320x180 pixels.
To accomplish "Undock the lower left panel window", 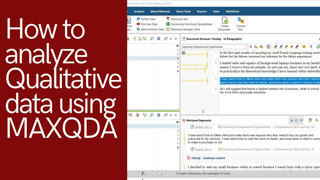I will [x=166, y=115].
